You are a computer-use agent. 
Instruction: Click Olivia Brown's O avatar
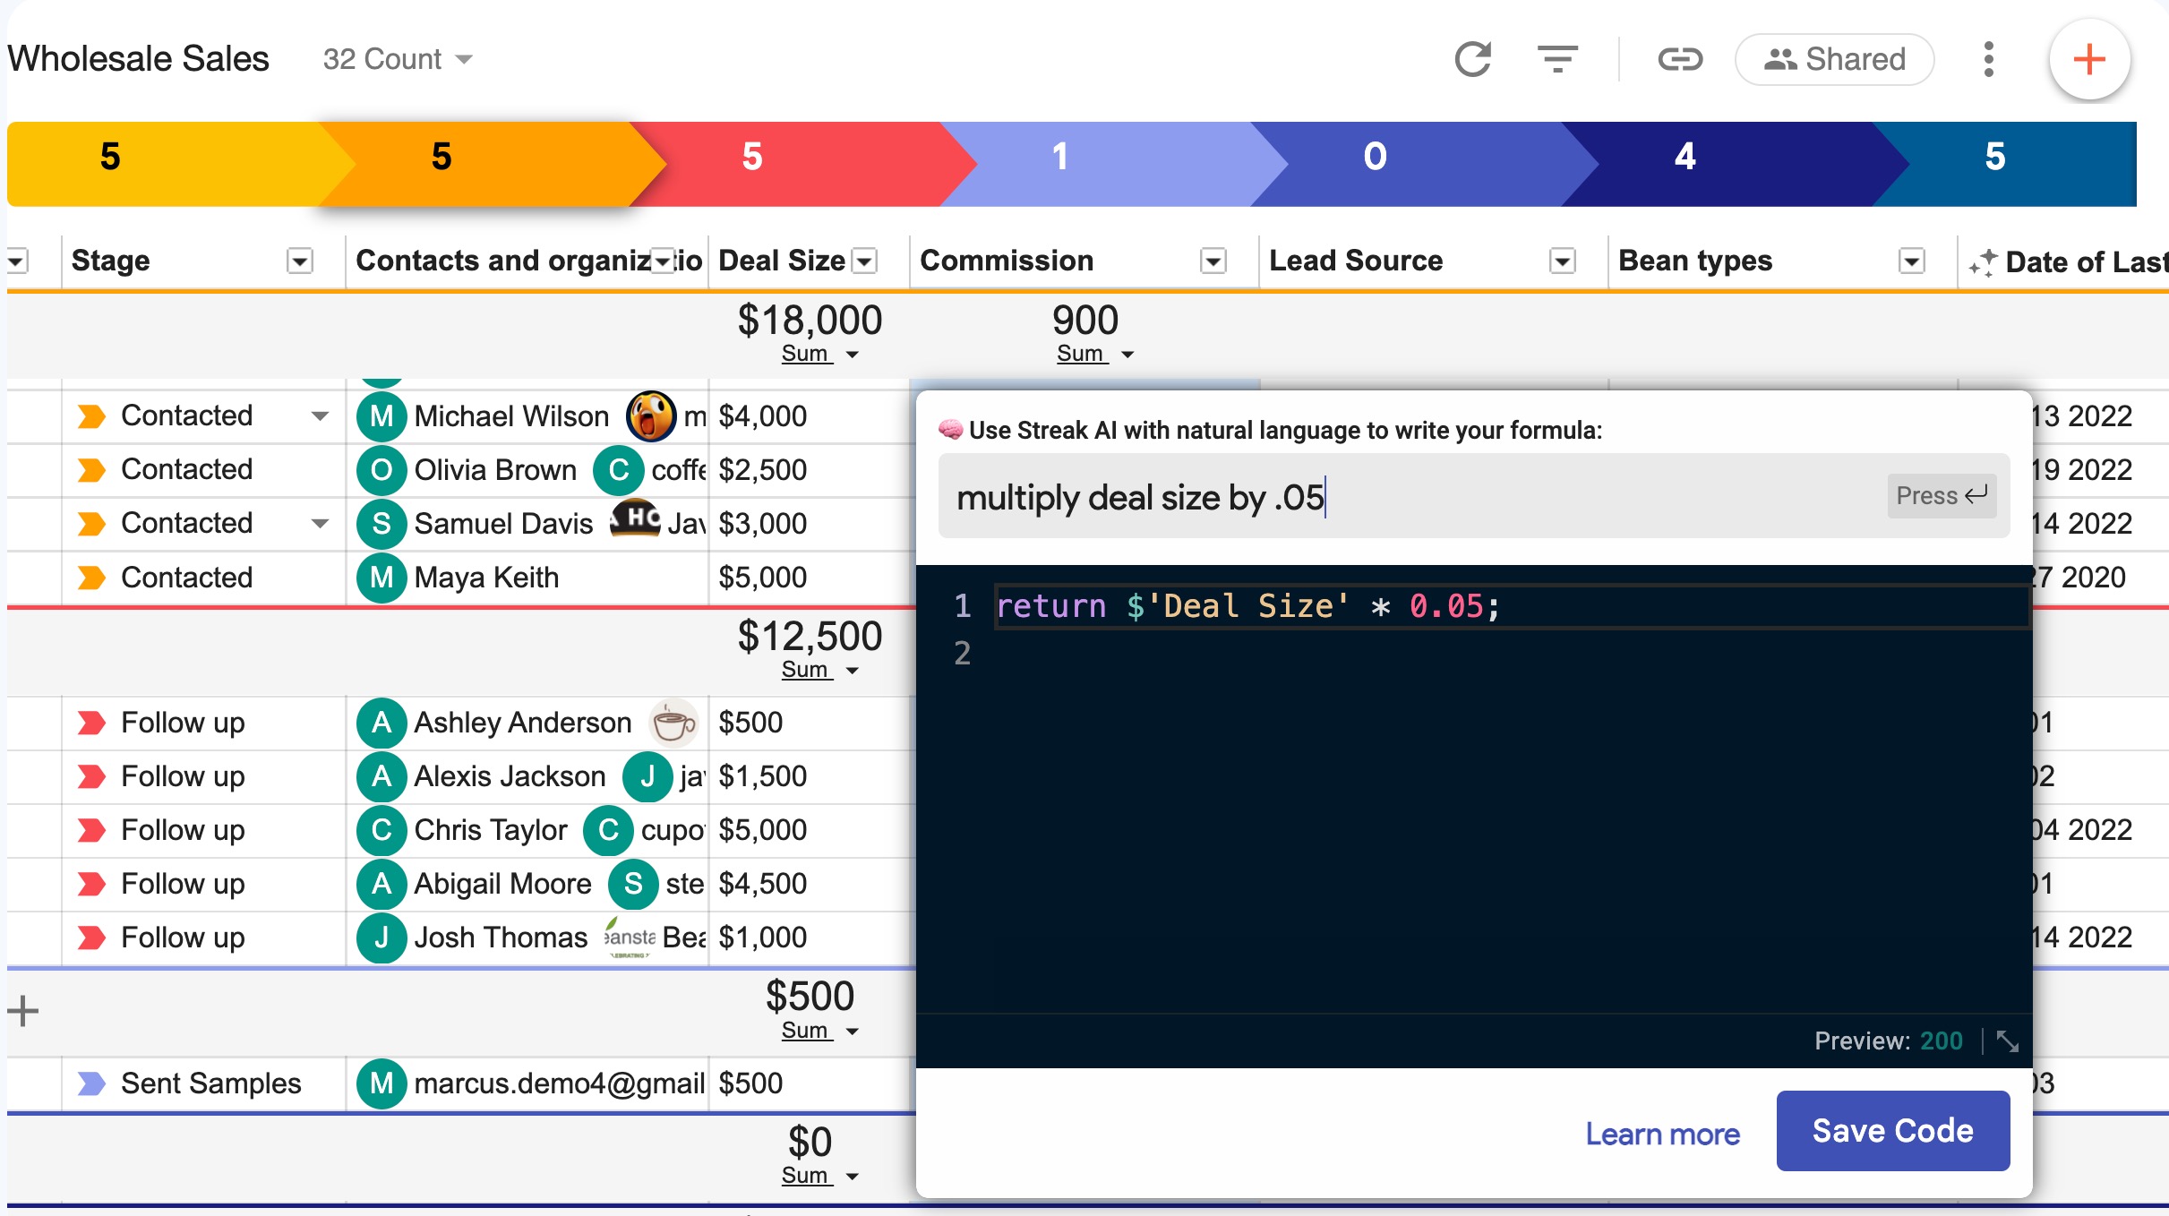(x=382, y=470)
